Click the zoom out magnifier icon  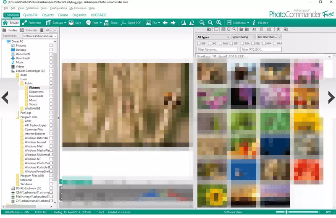click(202, 23)
